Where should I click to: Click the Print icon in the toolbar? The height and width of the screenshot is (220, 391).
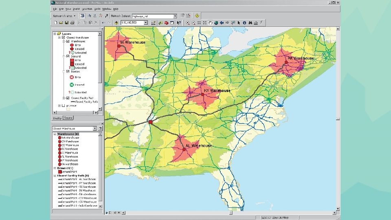(72, 23)
